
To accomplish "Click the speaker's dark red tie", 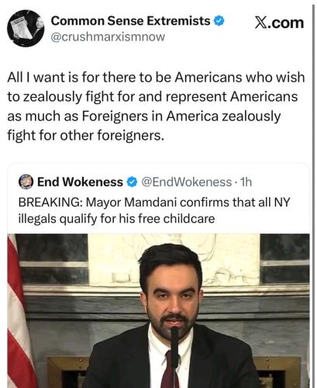I will coord(169,370).
